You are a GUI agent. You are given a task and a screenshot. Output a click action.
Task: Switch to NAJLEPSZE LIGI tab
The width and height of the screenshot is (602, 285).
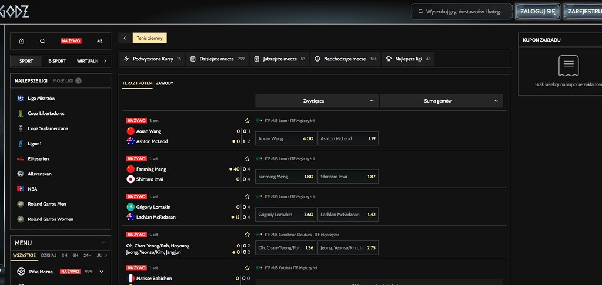31,81
